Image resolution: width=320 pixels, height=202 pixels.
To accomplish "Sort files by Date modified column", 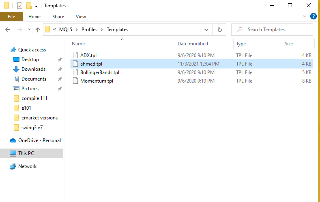I will point(193,44).
